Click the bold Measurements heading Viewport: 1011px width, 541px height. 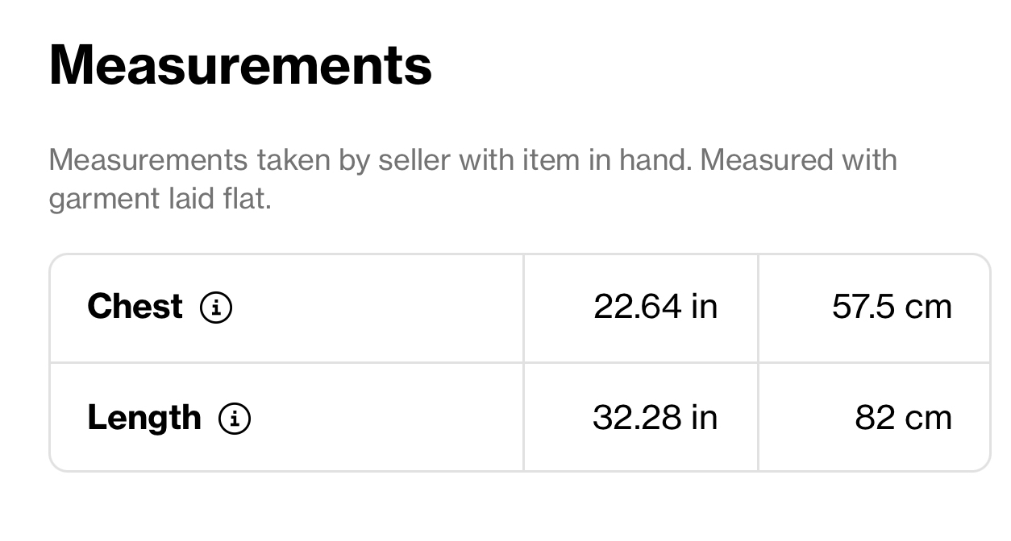tap(240, 65)
